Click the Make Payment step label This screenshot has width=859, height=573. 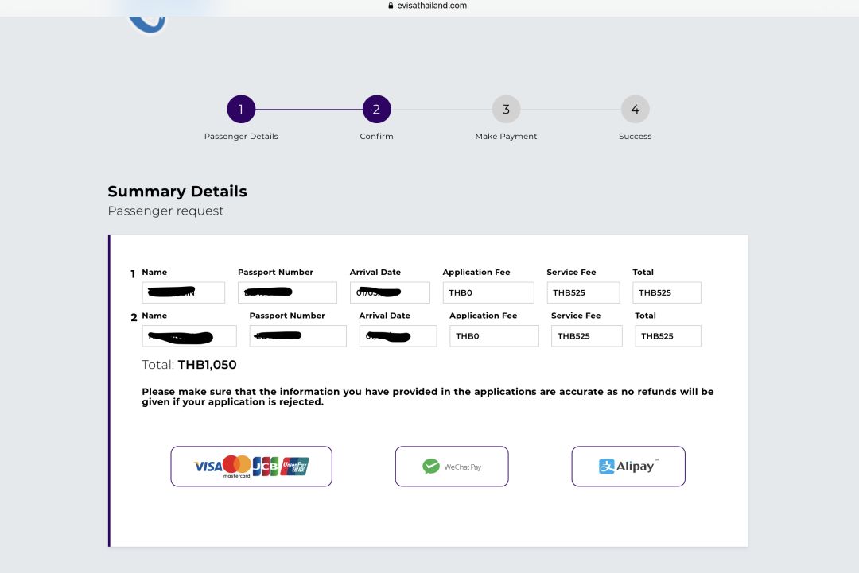coord(506,136)
